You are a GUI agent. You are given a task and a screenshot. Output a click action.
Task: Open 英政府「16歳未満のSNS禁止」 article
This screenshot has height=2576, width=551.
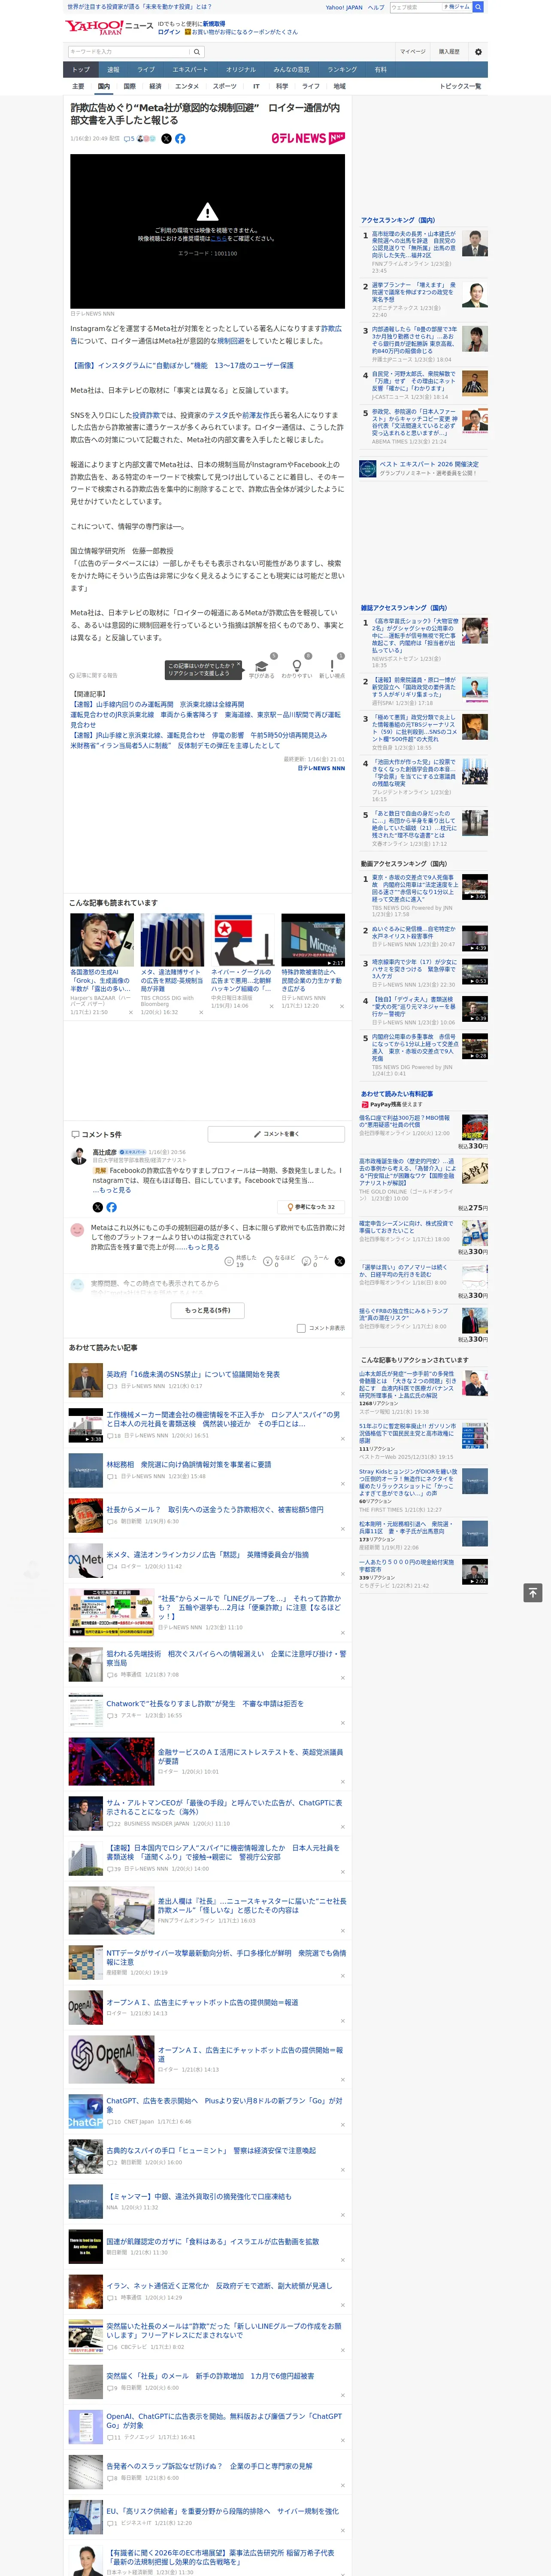193,1375
